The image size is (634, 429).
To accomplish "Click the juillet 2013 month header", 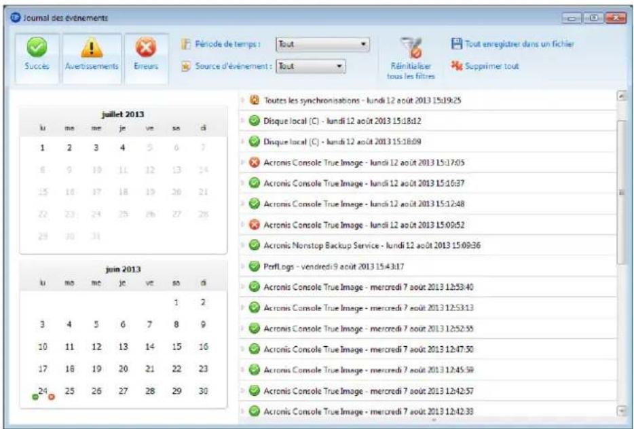I will (x=123, y=114).
